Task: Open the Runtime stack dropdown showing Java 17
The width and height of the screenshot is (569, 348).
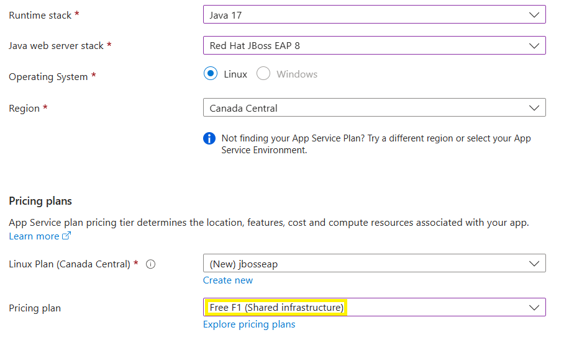Action: (374, 14)
